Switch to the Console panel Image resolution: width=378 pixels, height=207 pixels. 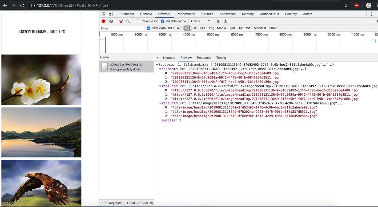(146, 14)
